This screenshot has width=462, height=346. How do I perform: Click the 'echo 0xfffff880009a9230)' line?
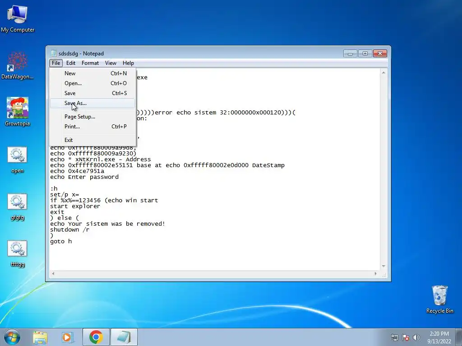click(93, 154)
